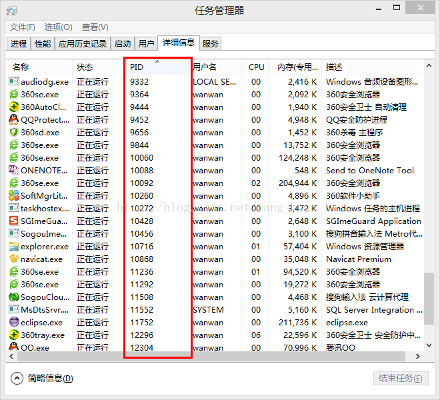Open the 应用历史记录 tab
The image size is (440, 400).
click(x=83, y=44)
